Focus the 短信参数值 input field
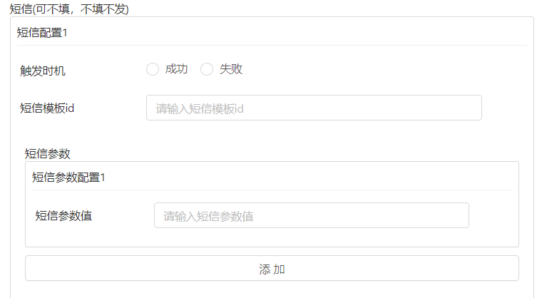Screen dimensions: 552x298 pyautogui.click(x=311, y=216)
